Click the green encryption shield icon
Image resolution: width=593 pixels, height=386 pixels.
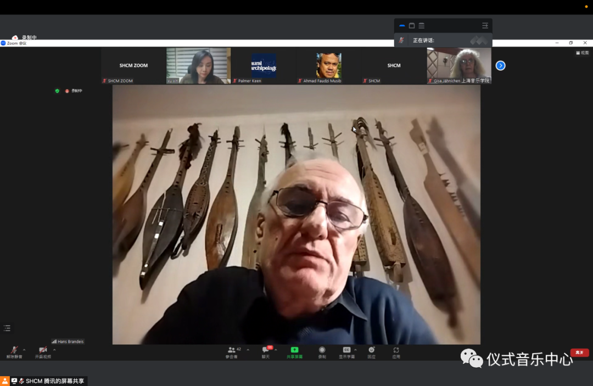[57, 91]
